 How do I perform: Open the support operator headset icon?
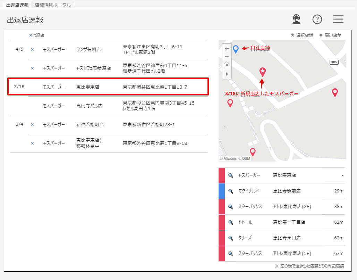tap(296, 19)
